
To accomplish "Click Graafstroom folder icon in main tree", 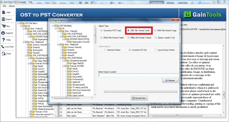I will [36, 101].
